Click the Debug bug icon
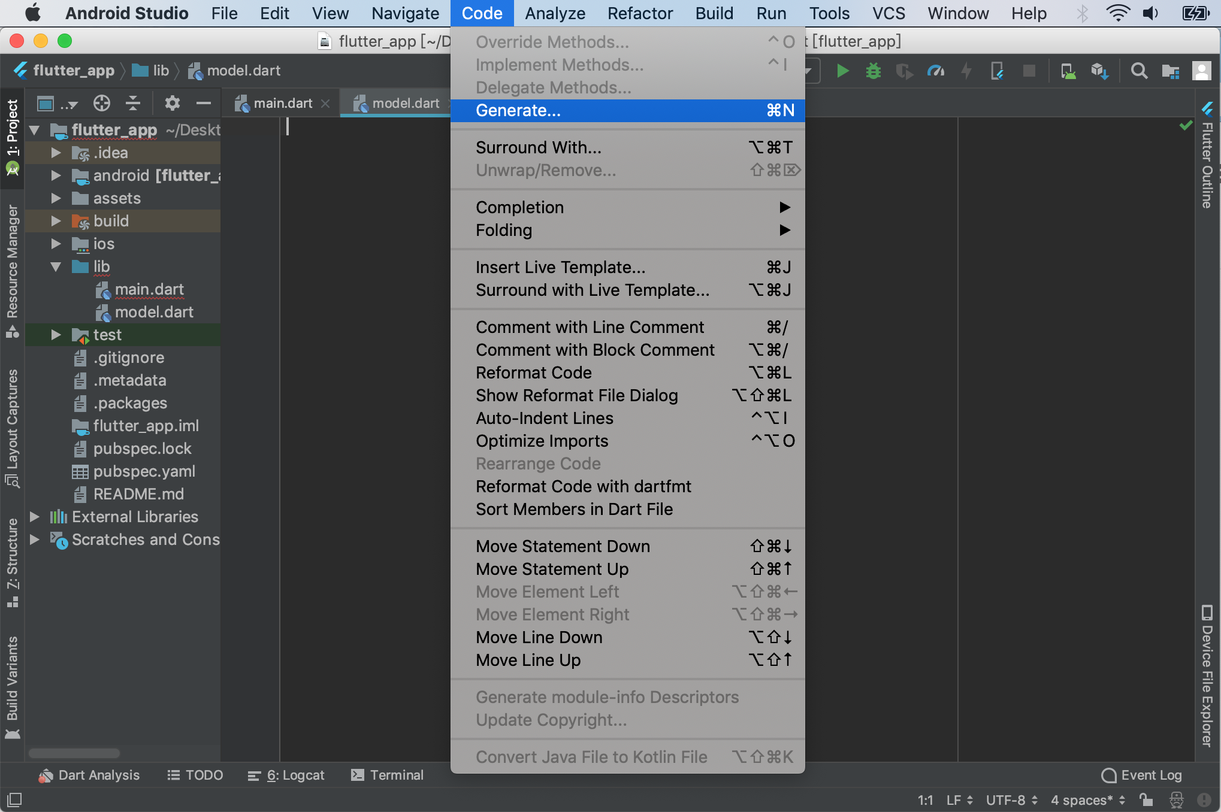 click(874, 71)
